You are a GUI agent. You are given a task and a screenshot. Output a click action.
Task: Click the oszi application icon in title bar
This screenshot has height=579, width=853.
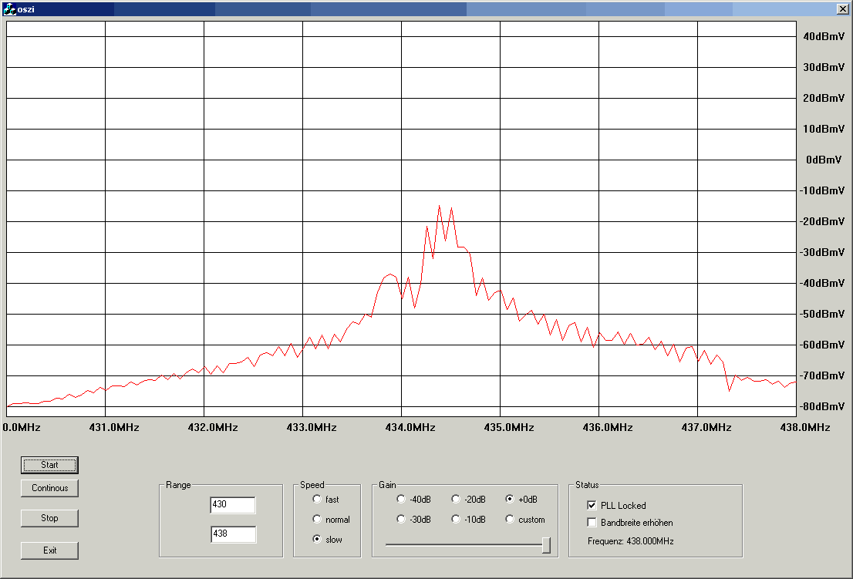(x=9, y=8)
